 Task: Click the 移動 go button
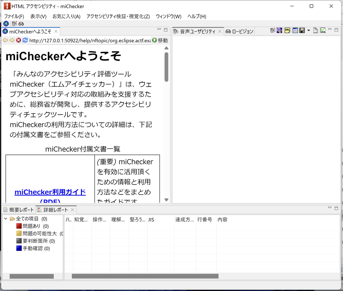pos(160,40)
